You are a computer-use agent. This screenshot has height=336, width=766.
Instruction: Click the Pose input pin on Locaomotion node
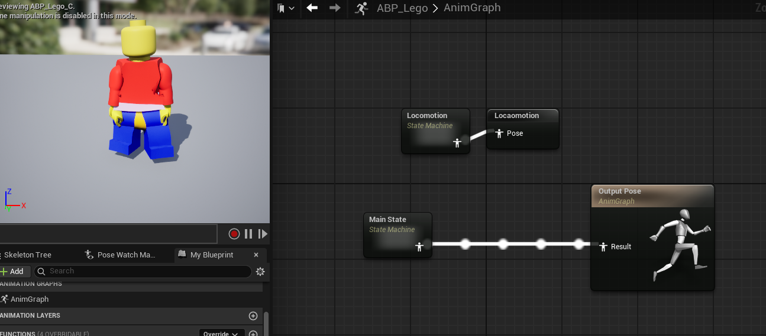click(499, 133)
